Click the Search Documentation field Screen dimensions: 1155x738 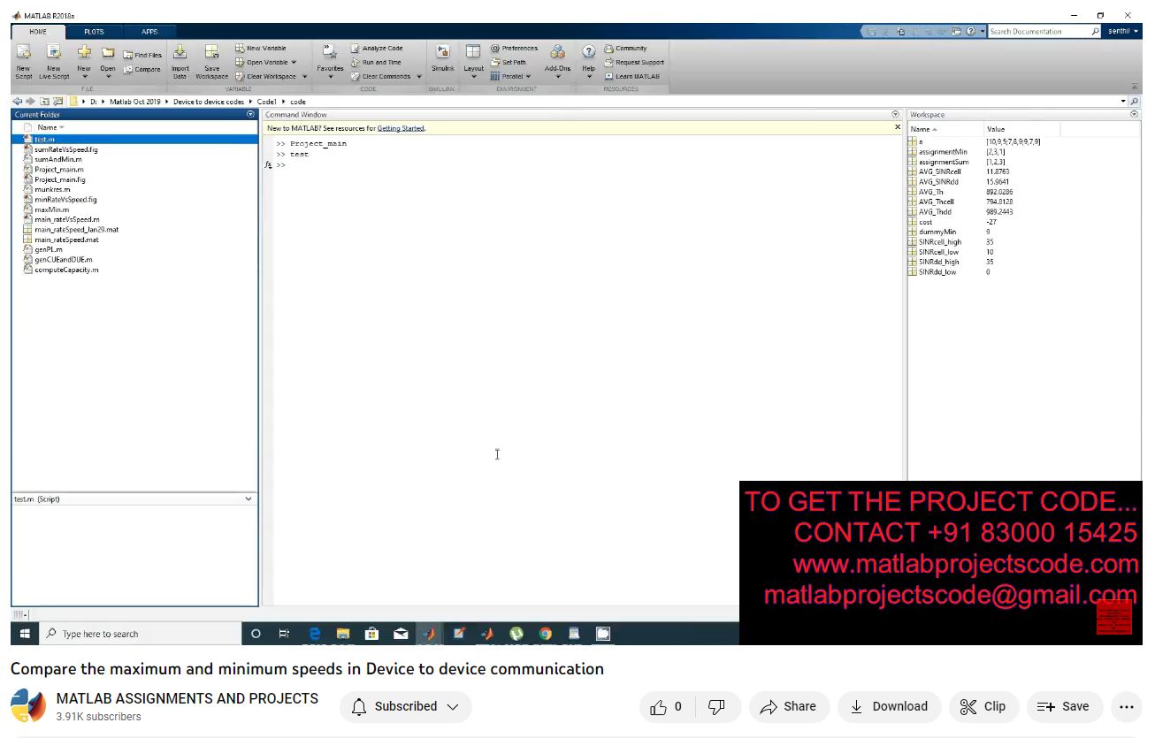pyautogui.click(x=1038, y=32)
